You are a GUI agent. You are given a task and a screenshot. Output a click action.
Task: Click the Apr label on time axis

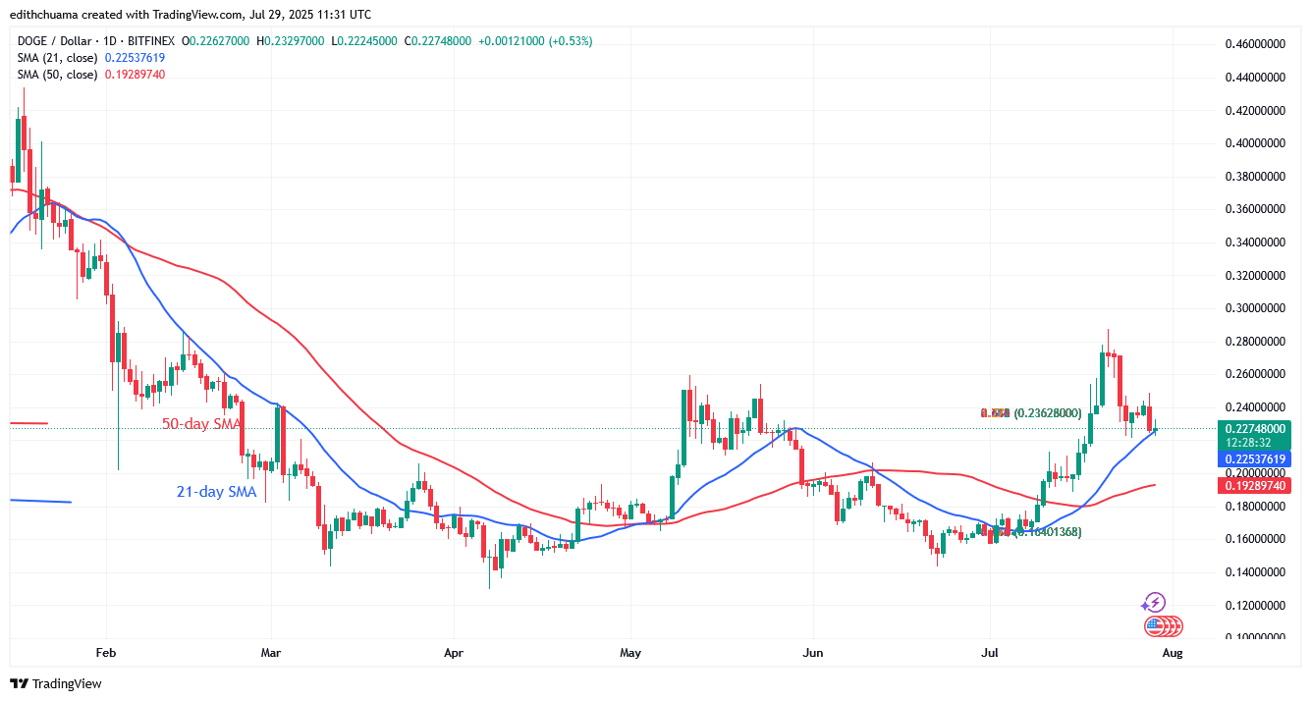click(x=453, y=653)
